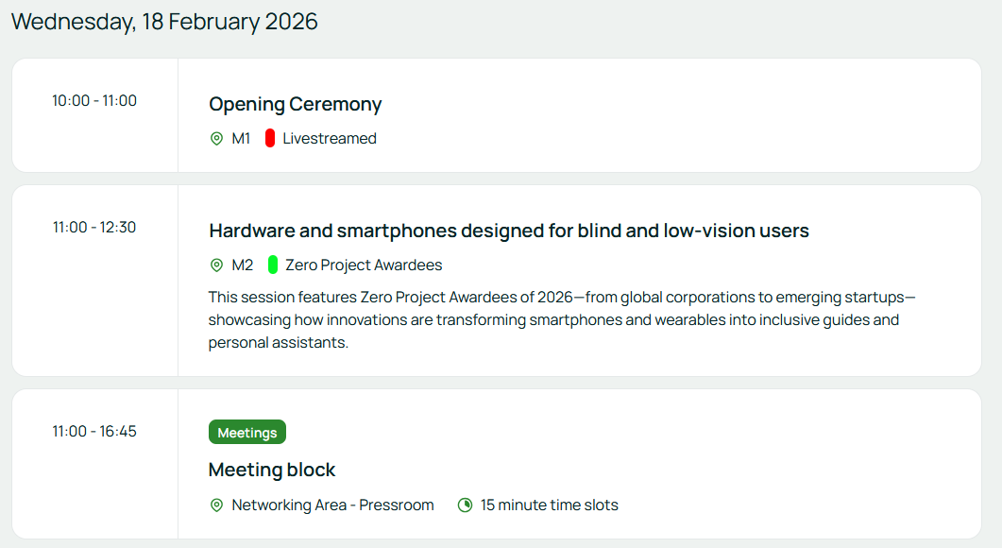Click the Wednesday, 18 February 2026 heading

(x=164, y=22)
